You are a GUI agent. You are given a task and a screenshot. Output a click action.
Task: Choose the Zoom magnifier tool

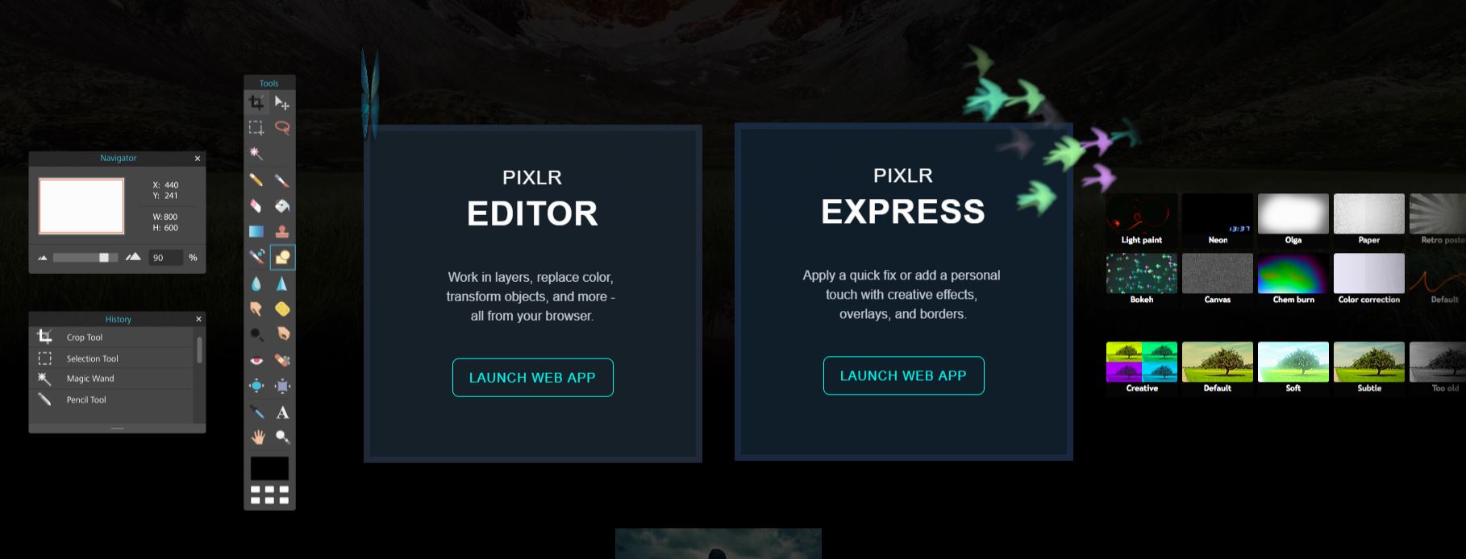point(282,437)
